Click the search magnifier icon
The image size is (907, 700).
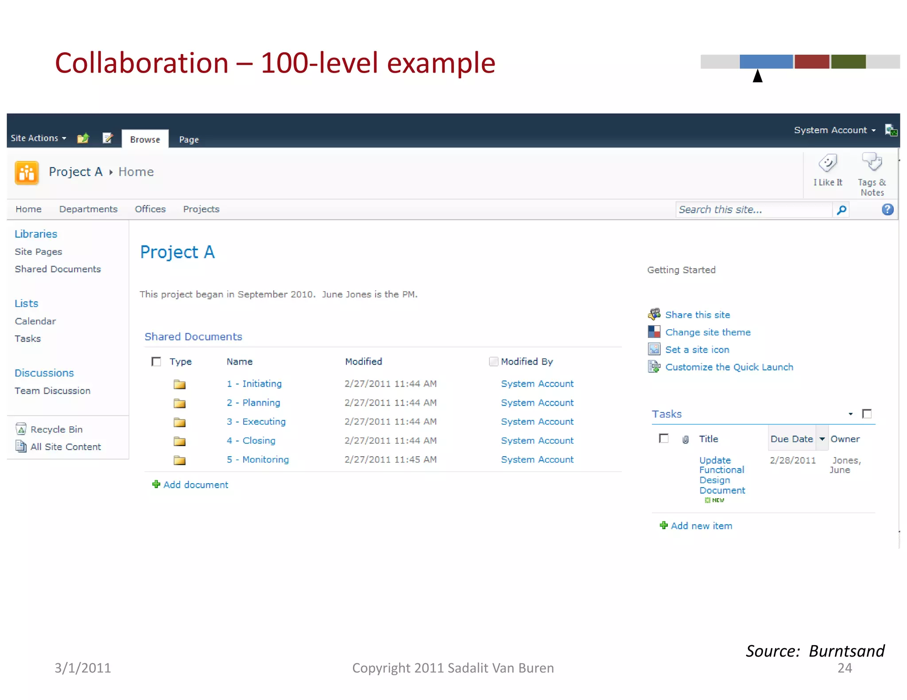click(x=841, y=210)
